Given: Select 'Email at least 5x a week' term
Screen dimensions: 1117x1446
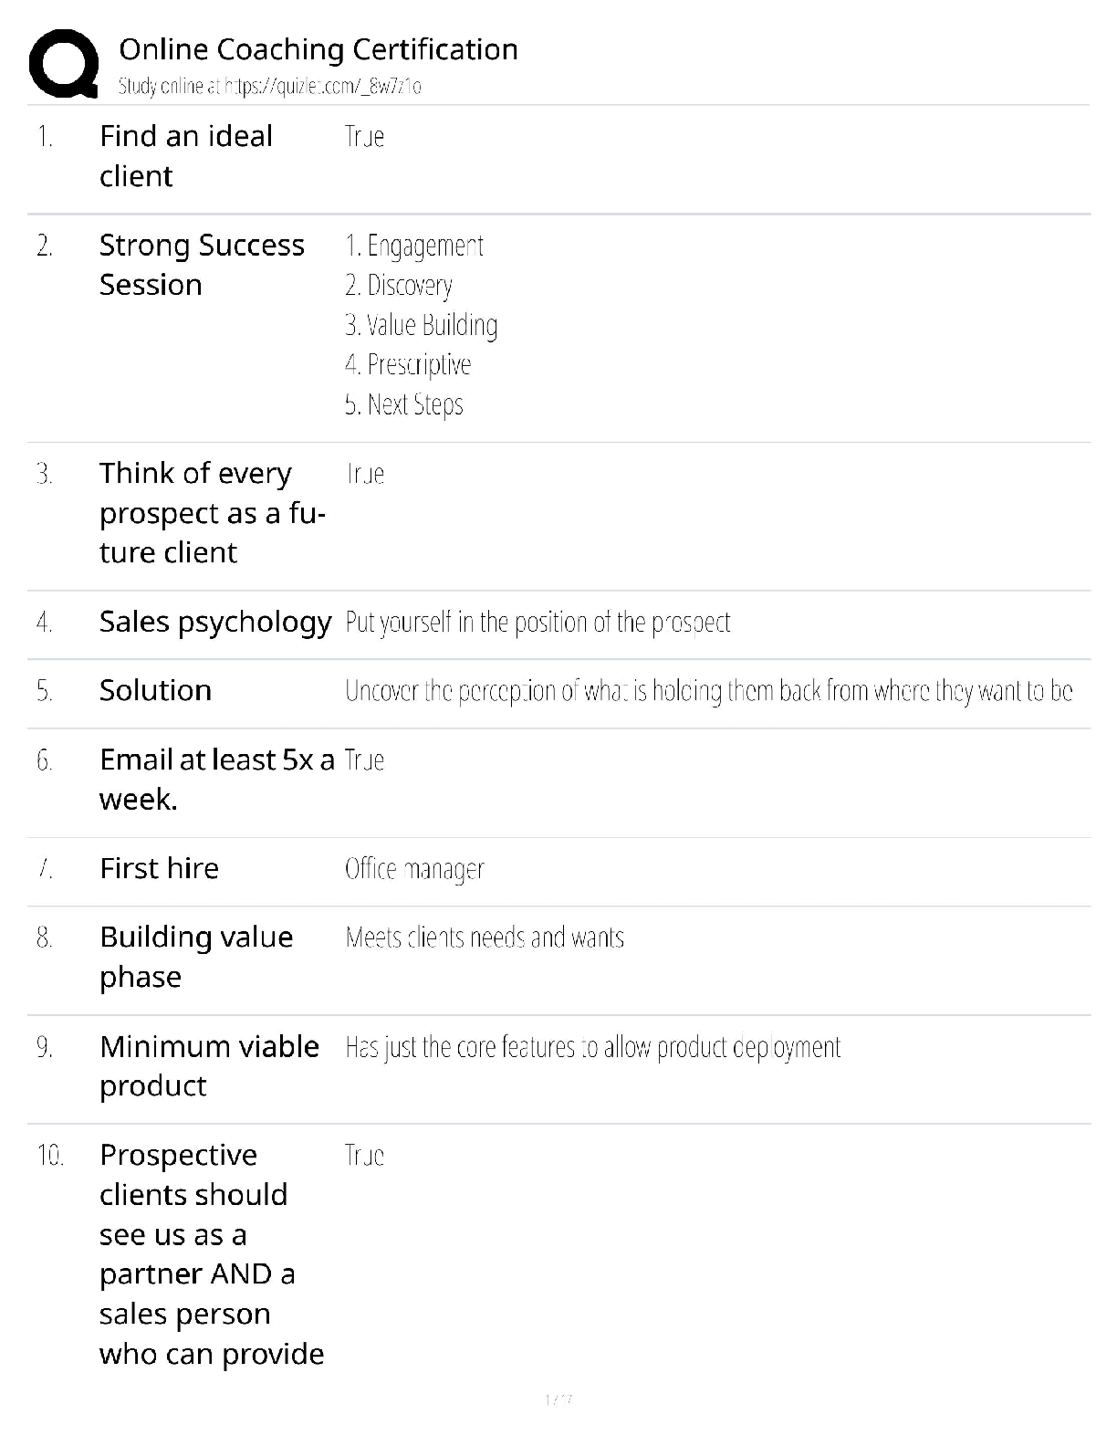Looking at the screenshot, I should (217, 780).
